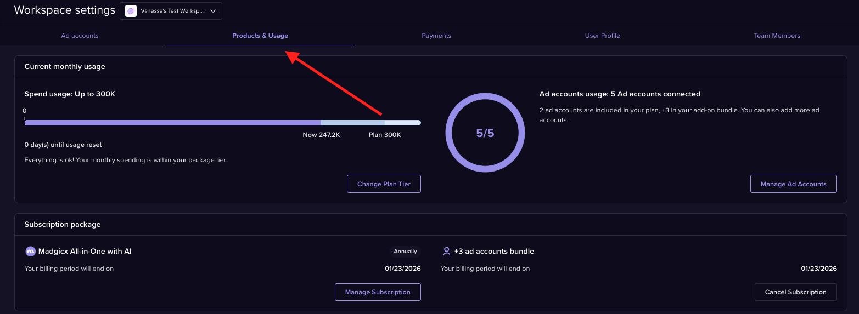
Task: Click the 'Workspace settings' page title
Action: [65, 10]
